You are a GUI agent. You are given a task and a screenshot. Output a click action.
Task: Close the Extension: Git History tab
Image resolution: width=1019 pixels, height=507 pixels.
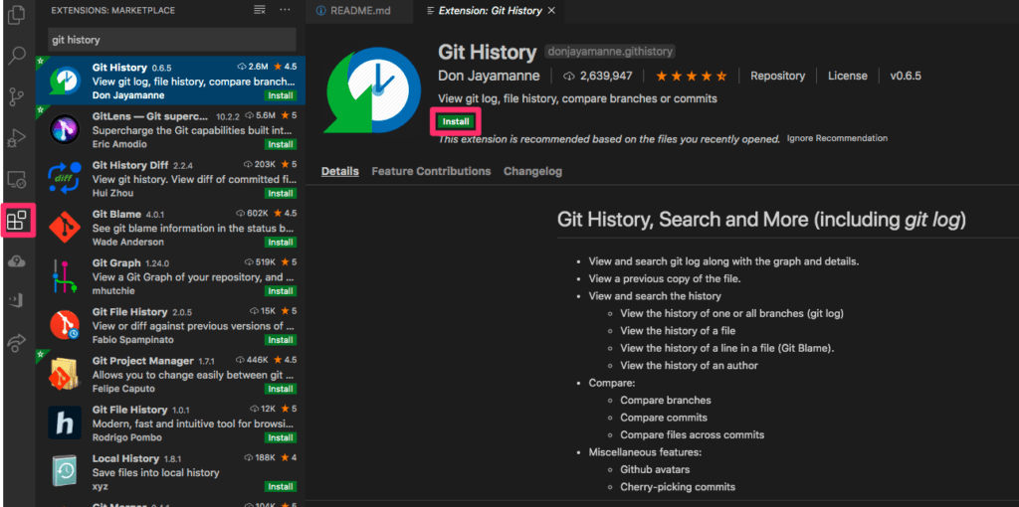[x=551, y=11]
